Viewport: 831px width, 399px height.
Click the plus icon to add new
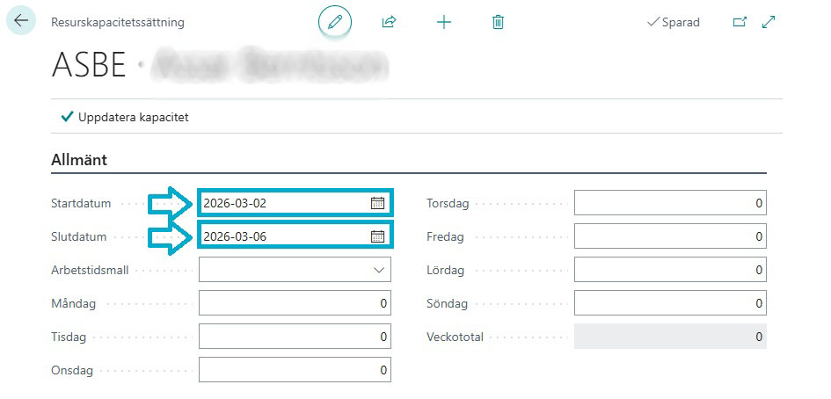pos(444,22)
